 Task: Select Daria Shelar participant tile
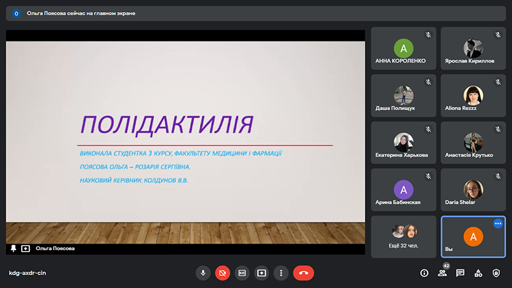pyautogui.click(x=473, y=189)
